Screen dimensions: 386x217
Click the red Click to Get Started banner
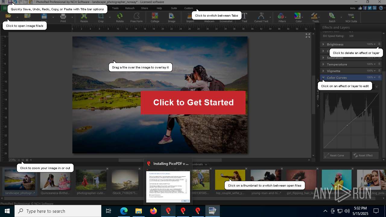193,102
